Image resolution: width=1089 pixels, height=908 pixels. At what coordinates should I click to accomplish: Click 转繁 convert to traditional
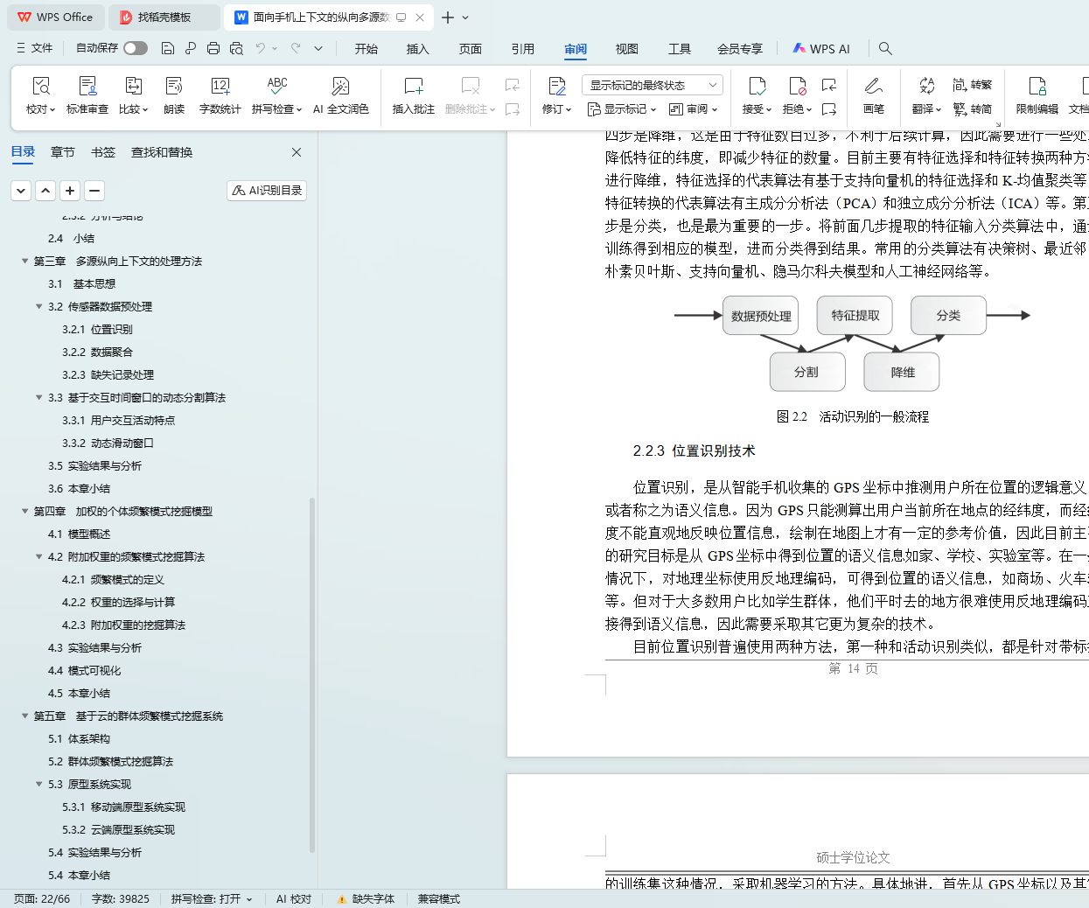coord(973,85)
